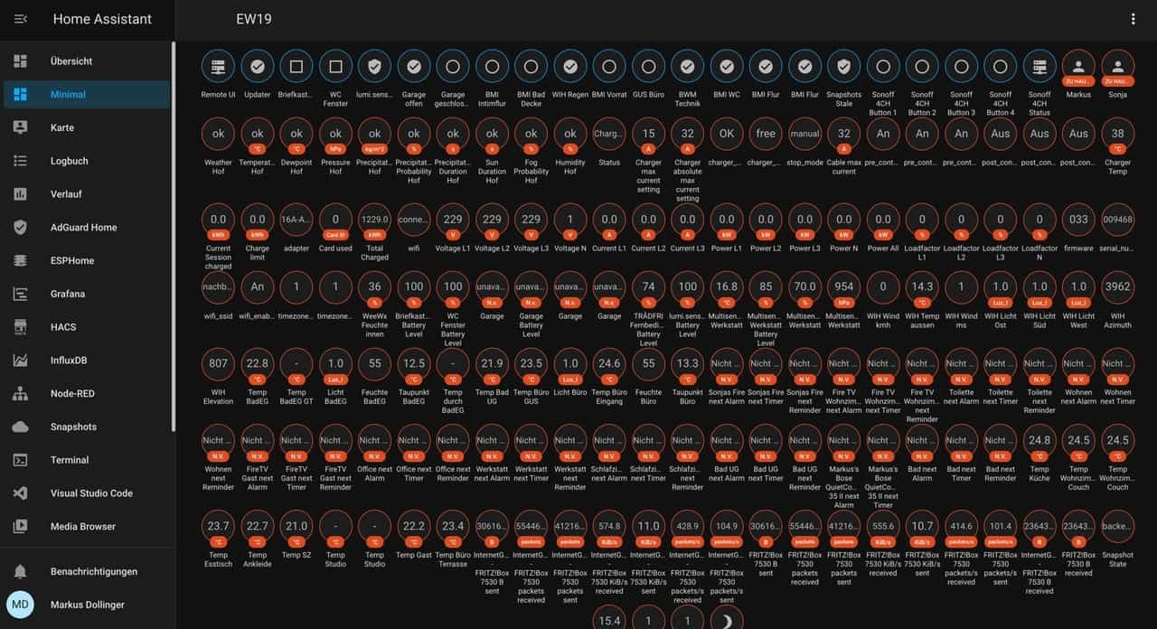
Task: Click the Updater status badge
Action: coord(258,67)
